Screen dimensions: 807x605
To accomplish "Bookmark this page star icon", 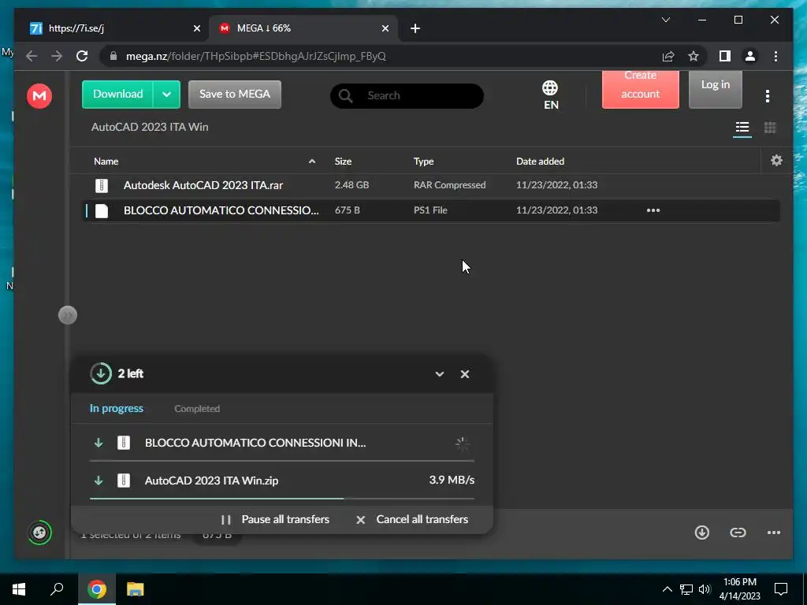I will (694, 56).
